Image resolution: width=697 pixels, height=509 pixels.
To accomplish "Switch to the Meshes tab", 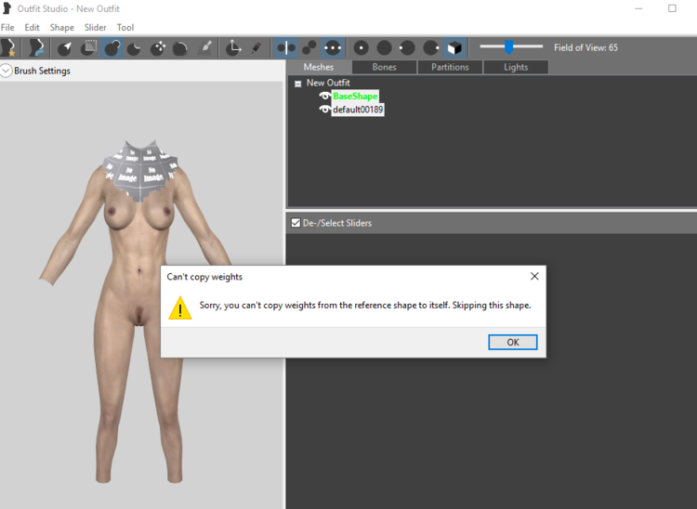I will (319, 67).
